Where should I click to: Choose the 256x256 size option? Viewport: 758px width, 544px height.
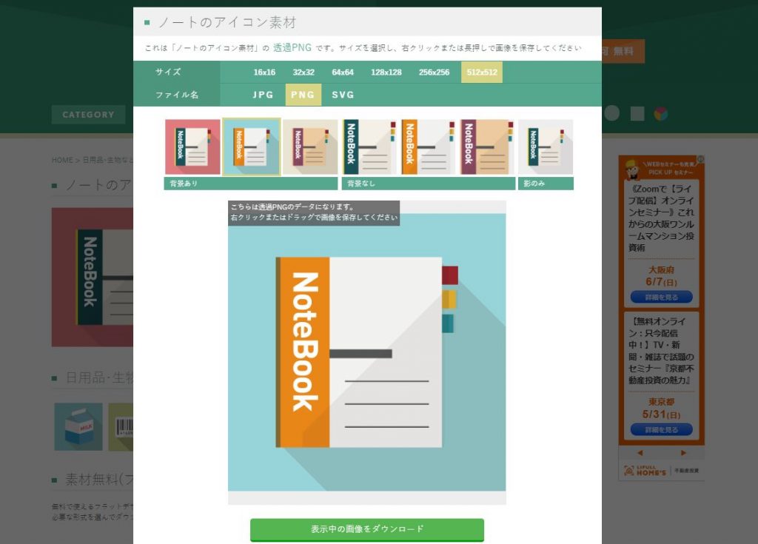tap(434, 73)
